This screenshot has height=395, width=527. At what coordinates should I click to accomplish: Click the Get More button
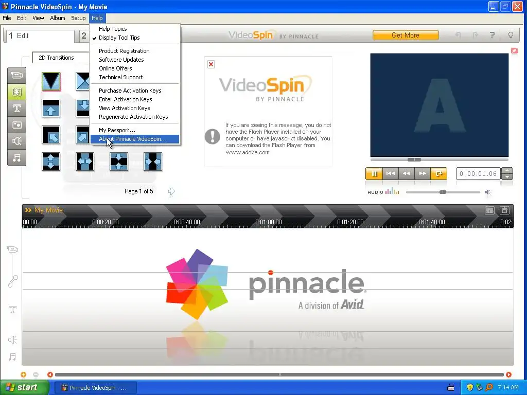click(x=406, y=35)
